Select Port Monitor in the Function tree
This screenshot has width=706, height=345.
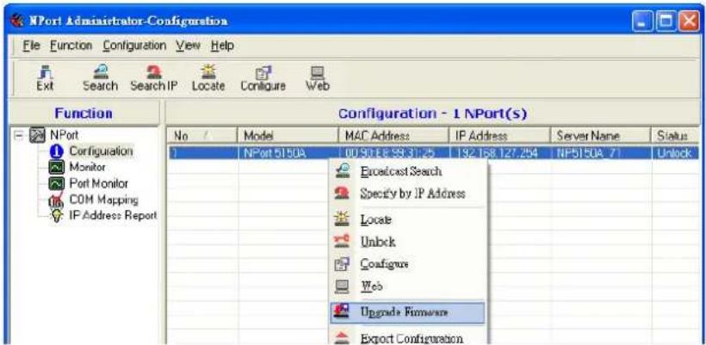point(99,183)
